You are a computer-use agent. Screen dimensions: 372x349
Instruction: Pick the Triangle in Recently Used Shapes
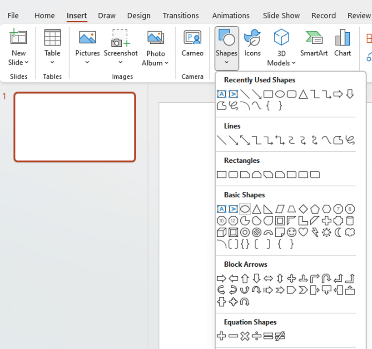[x=303, y=94]
